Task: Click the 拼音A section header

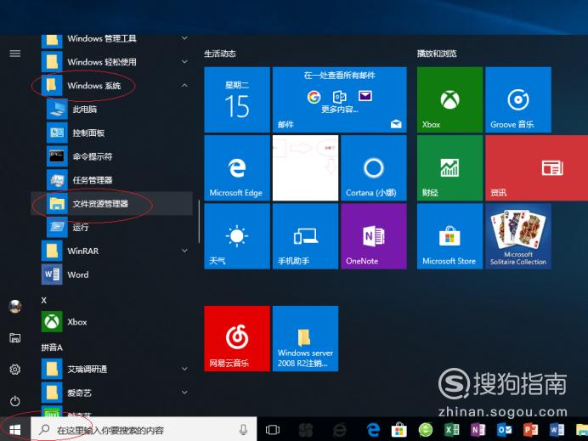Action: pos(52,348)
